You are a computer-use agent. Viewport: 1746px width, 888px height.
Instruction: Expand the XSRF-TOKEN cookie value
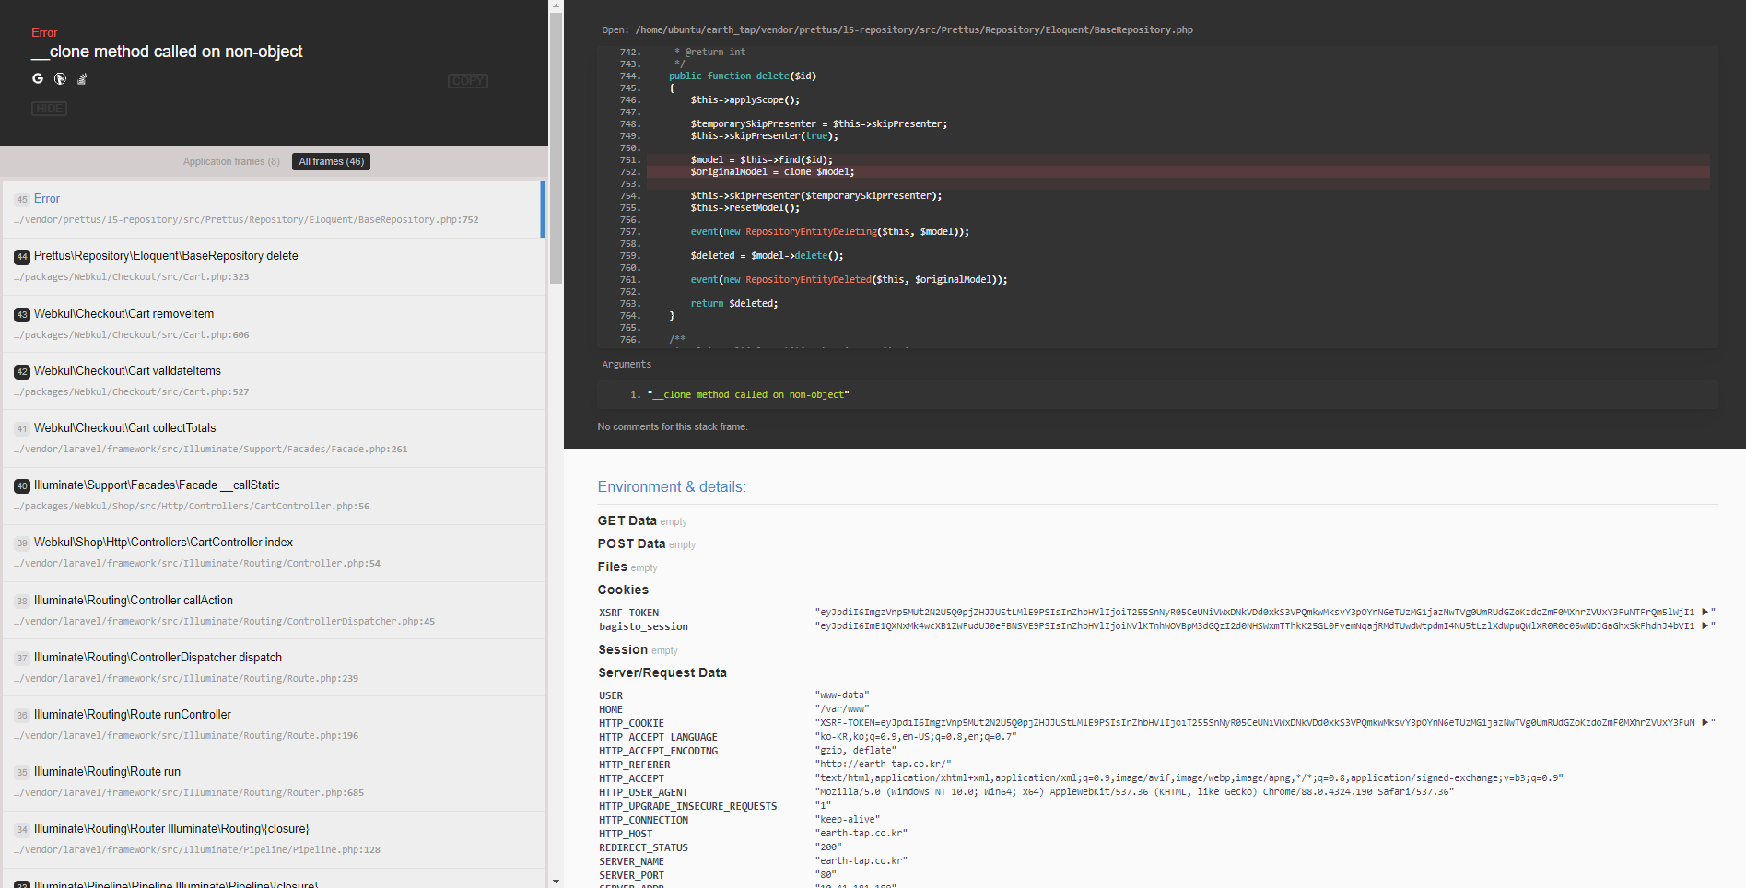click(x=1705, y=612)
